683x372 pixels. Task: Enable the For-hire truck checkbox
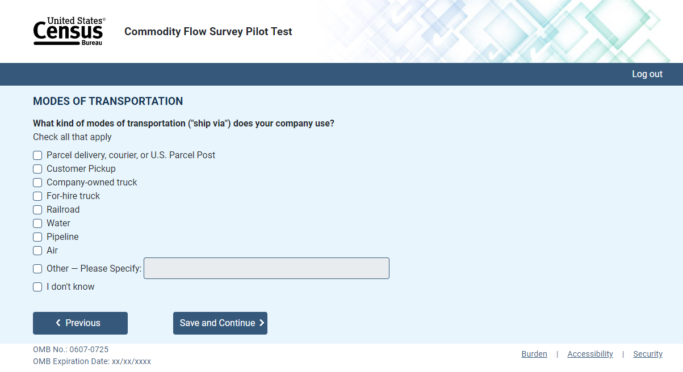[x=37, y=196]
